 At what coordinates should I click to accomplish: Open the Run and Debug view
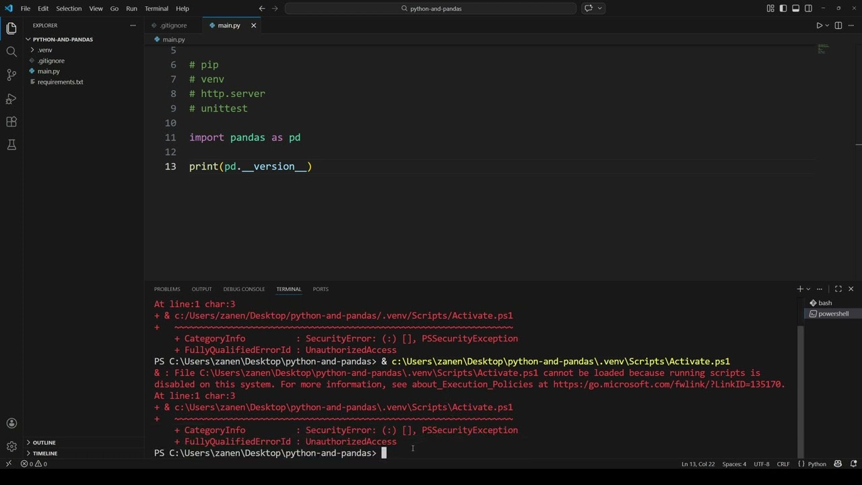tap(11, 98)
